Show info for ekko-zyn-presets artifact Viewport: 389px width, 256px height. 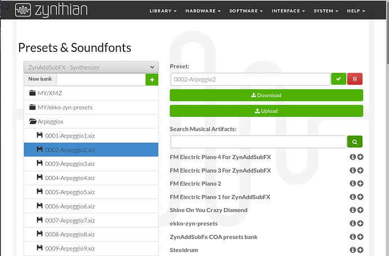coord(353,223)
